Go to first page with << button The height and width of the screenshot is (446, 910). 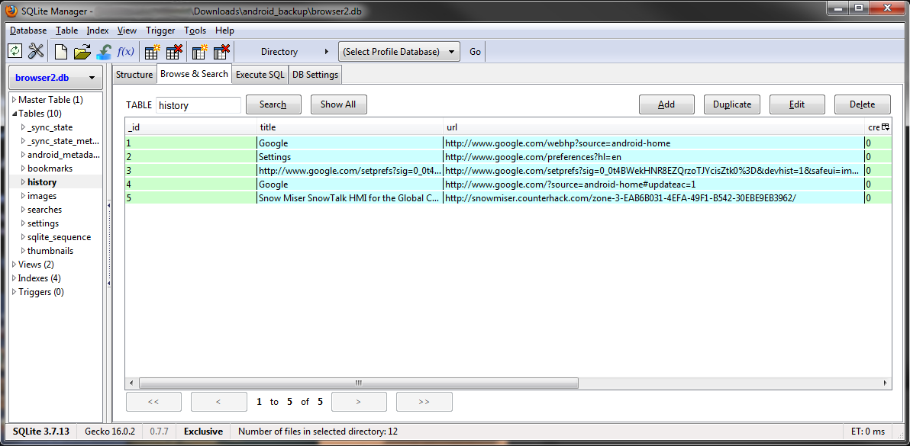click(153, 402)
